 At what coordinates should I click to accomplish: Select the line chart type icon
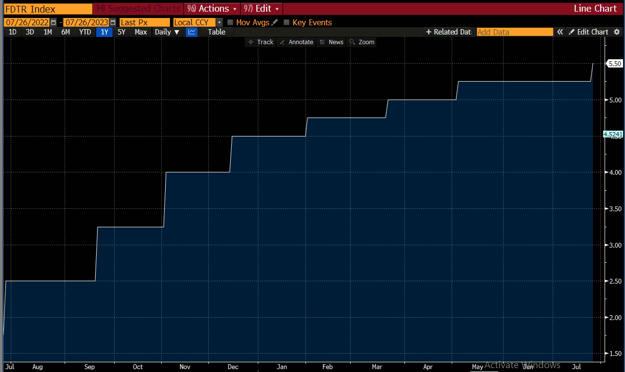pos(191,32)
